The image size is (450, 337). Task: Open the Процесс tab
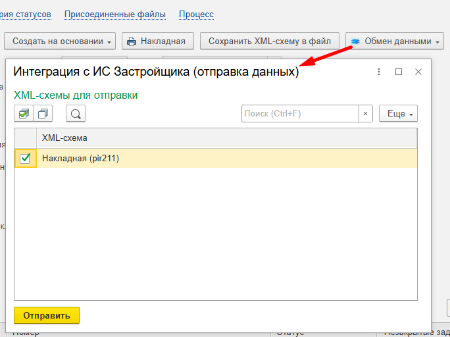[196, 14]
